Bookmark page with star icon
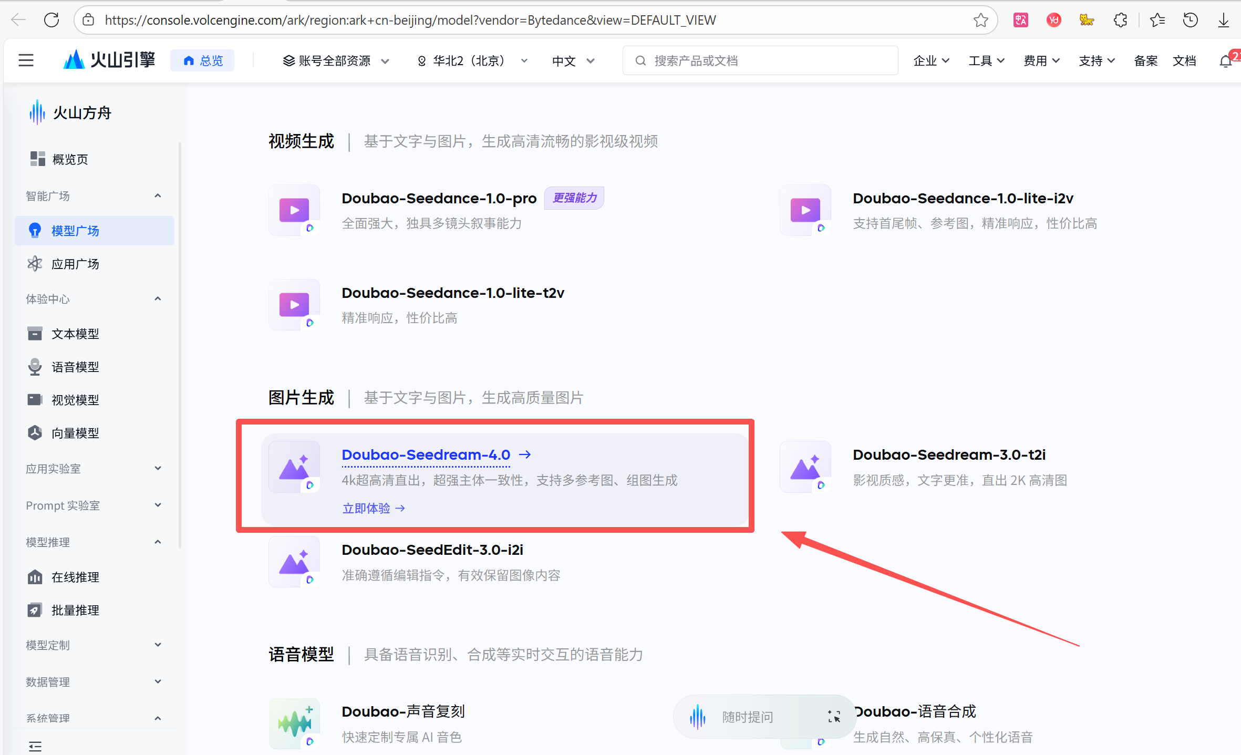The width and height of the screenshot is (1241, 755). [x=980, y=20]
